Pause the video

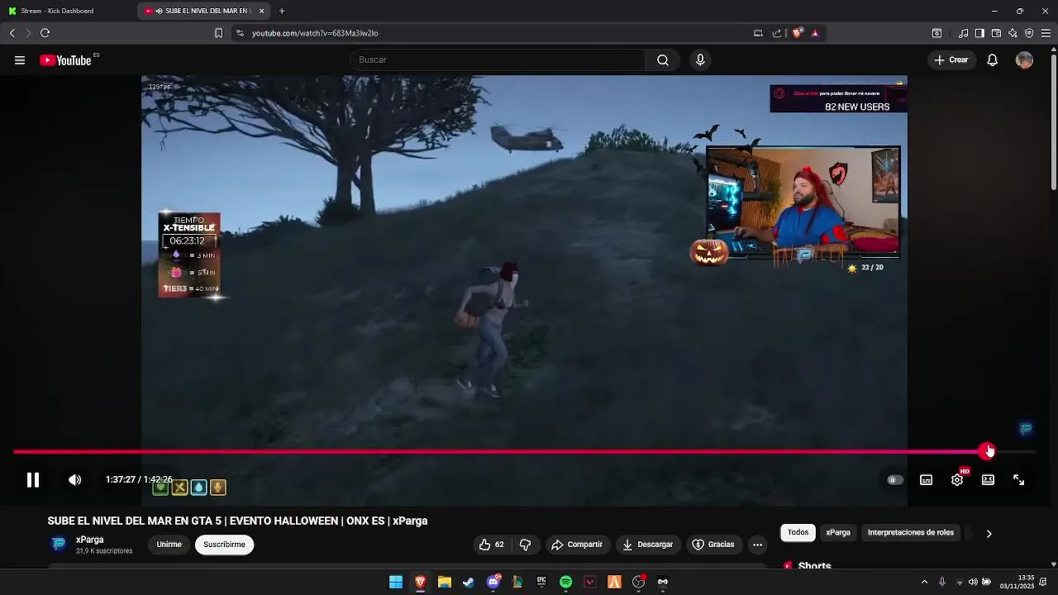tap(33, 480)
